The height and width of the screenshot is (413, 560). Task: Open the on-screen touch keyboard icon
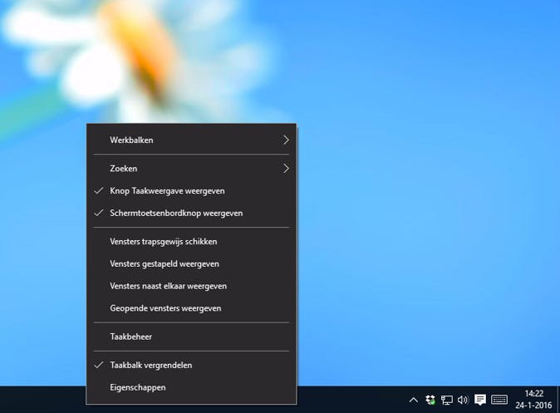pos(499,400)
